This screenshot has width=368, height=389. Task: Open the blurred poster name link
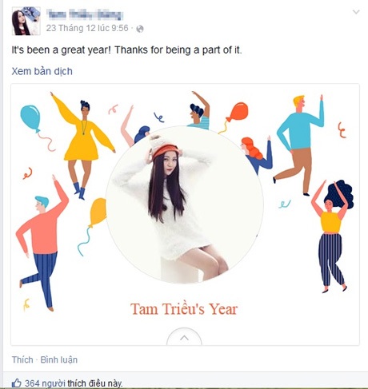click(85, 14)
